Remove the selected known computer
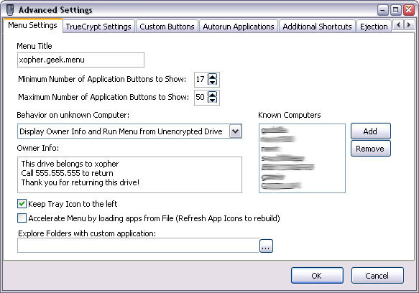419x293 pixels. point(370,149)
